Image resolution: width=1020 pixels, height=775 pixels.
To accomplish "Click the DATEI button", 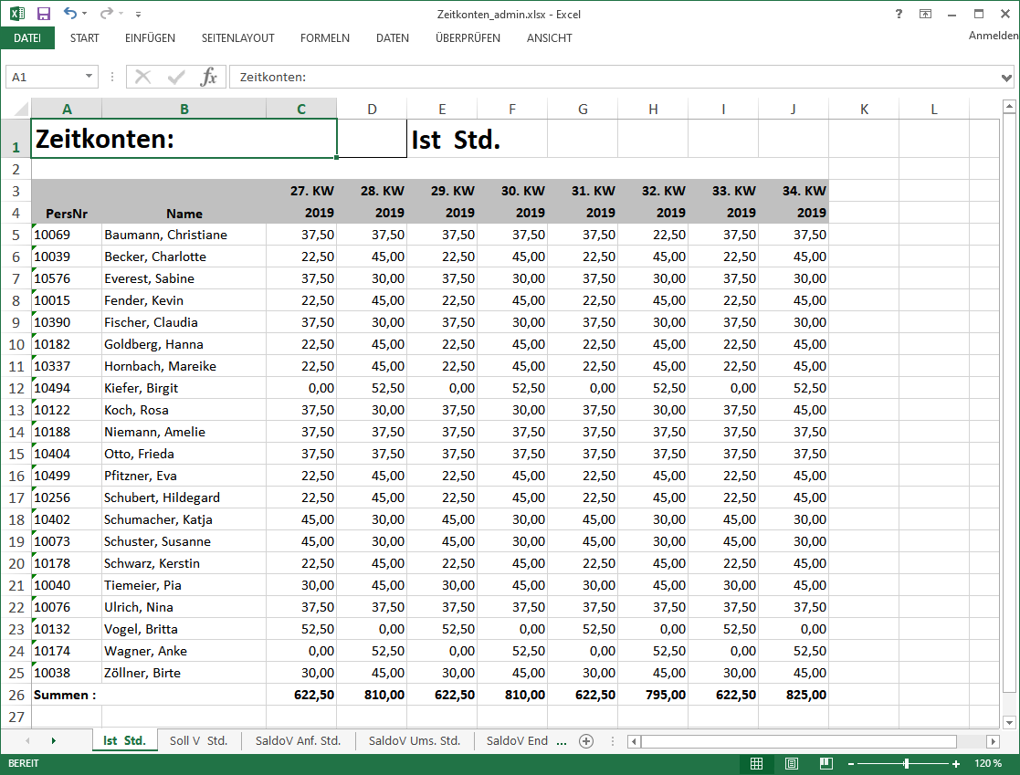I will tap(27, 38).
